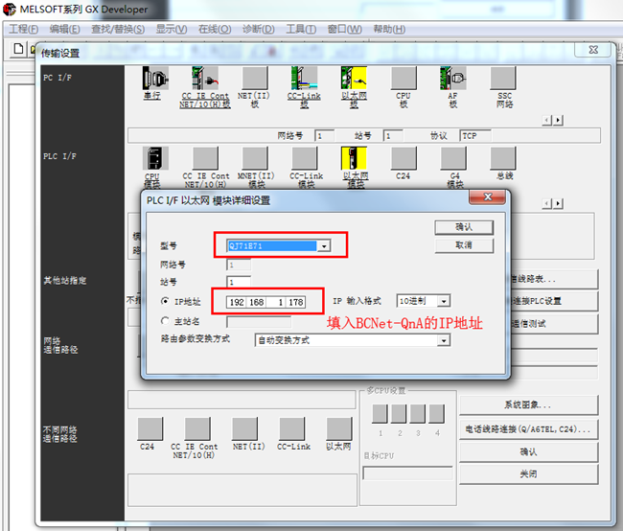This screenshot has width=623, height=531.
Task: Click the IP address last octet 178
Action: tap(295, 302)
